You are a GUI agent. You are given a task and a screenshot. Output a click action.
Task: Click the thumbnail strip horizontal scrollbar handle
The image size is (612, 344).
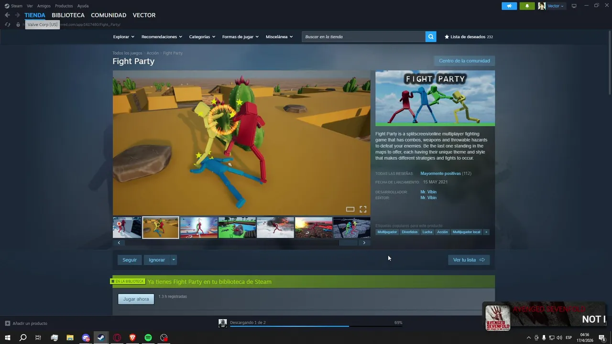[348, 243]
